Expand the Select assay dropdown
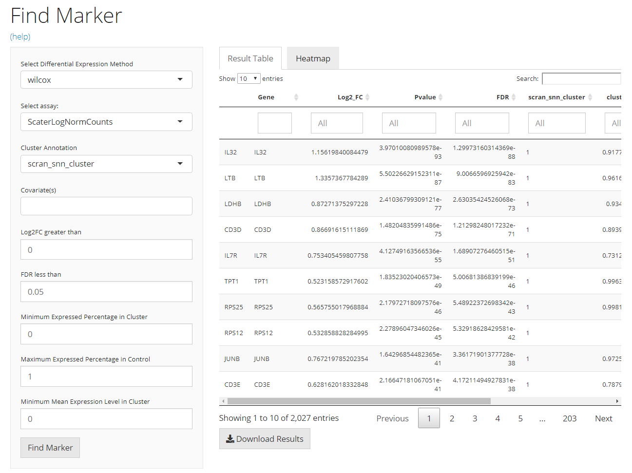Screen dimensions: 632x473 click(x=106, y=122)
